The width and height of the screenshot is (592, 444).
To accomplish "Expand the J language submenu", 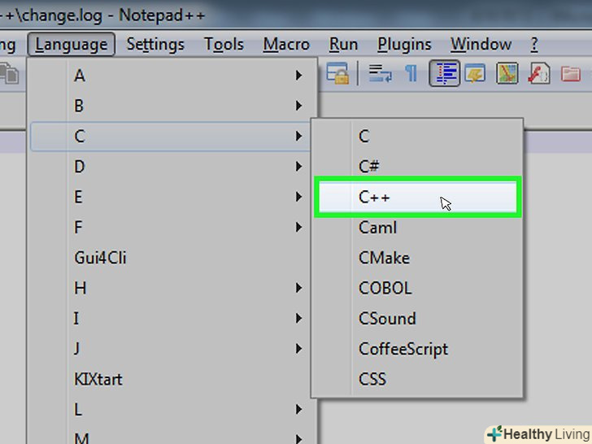I will coord(171,349).
